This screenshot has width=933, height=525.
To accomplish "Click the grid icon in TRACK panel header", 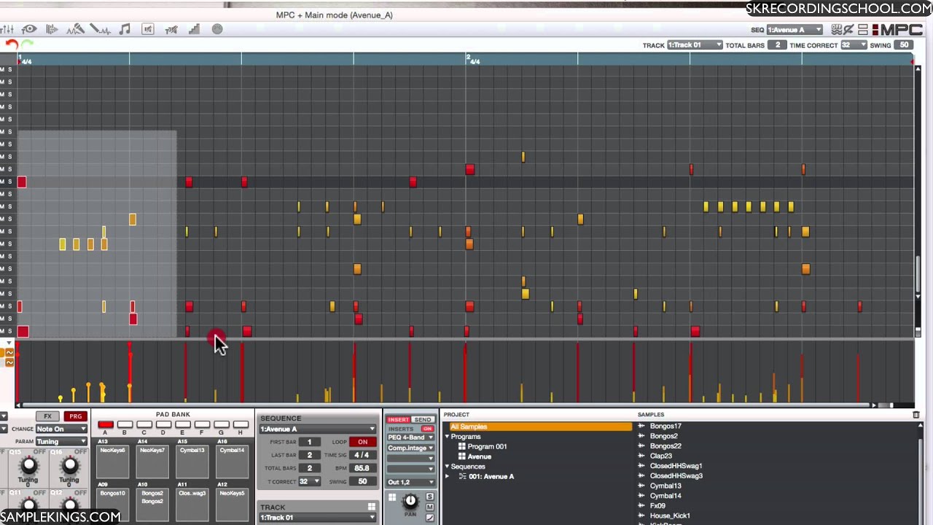I will (x=372, y=507).
